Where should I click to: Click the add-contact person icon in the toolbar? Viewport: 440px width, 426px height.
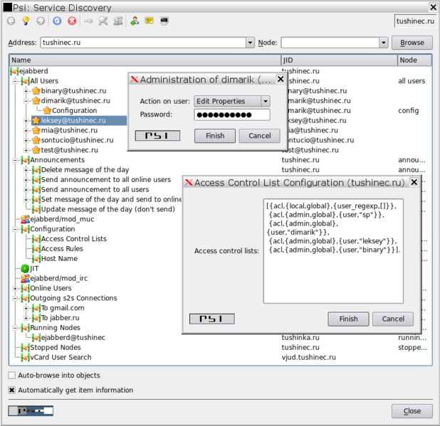point(134,21)
